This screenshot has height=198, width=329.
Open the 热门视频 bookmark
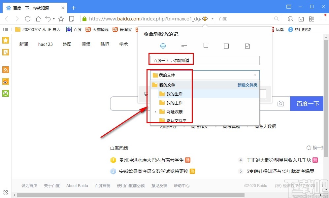tap(299, 30)
